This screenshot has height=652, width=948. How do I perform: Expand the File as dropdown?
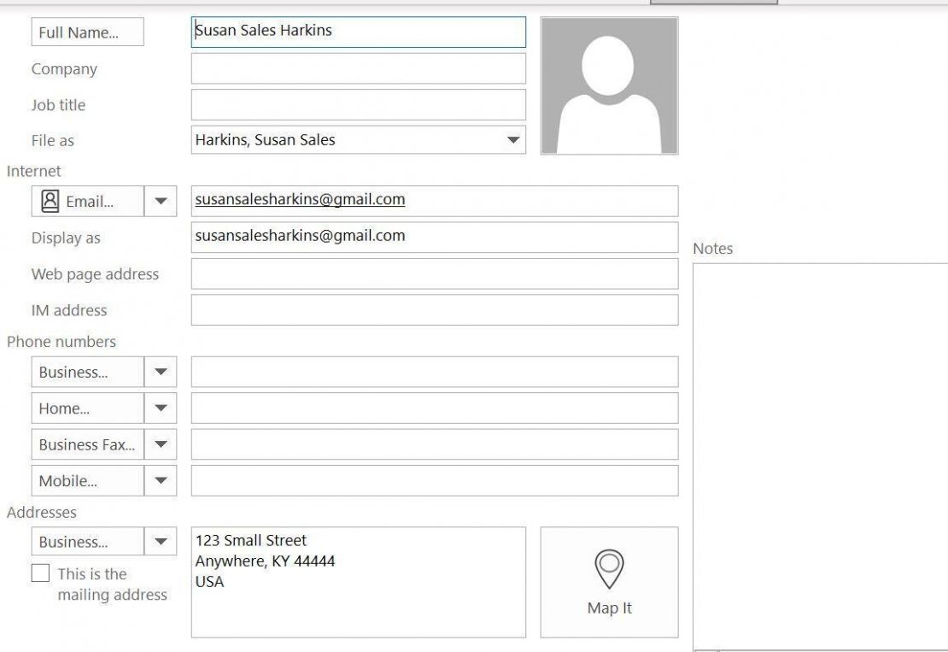tap(513, 139)
